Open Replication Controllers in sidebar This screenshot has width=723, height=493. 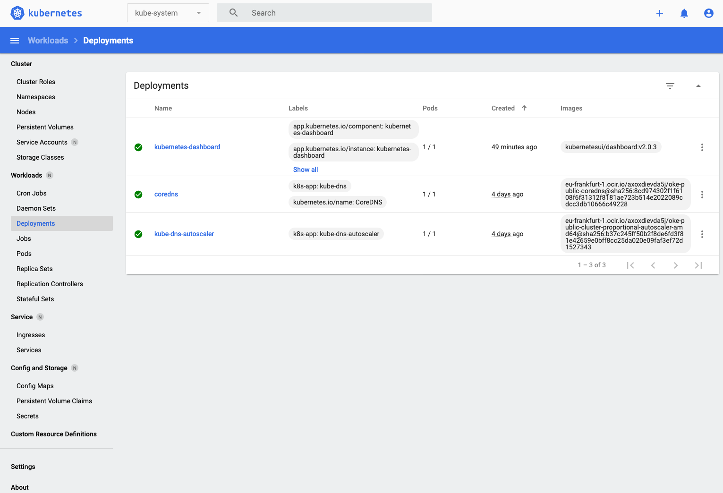(50, 284)
